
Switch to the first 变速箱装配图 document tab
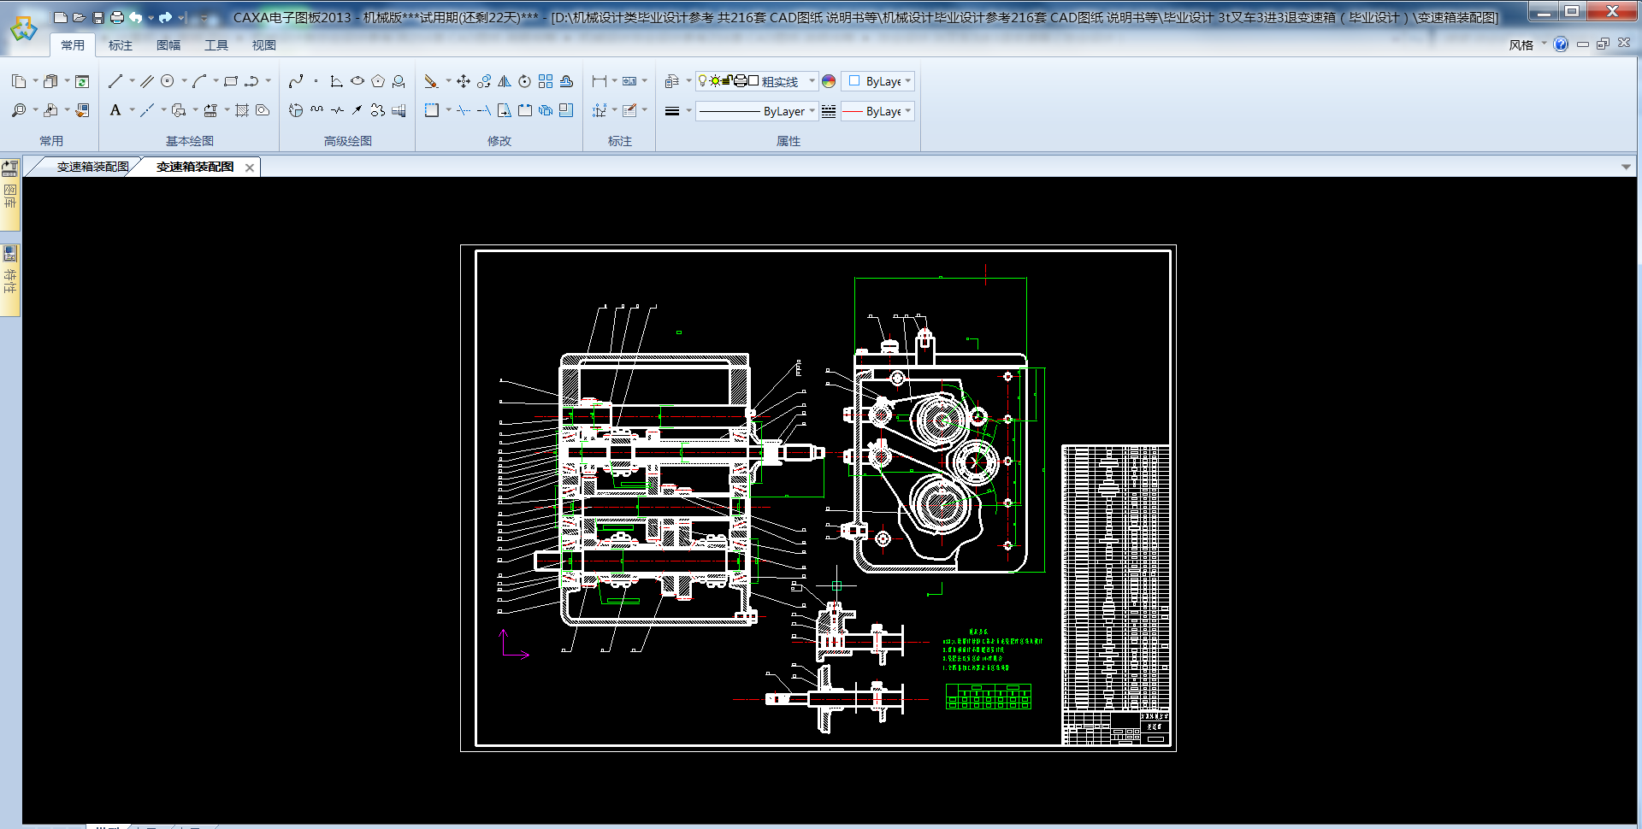click(92, 167)
